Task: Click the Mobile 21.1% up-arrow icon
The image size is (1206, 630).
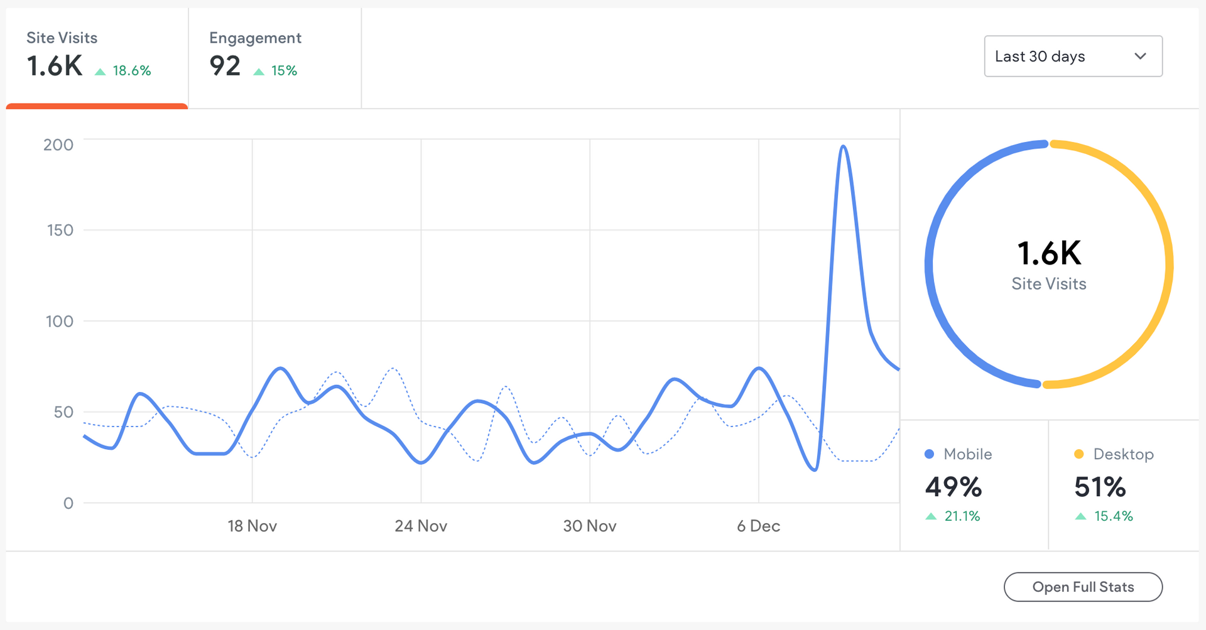Action: click(x=931, y=516)
